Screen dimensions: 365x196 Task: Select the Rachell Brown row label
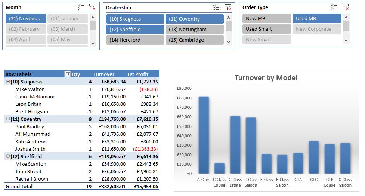32,178
